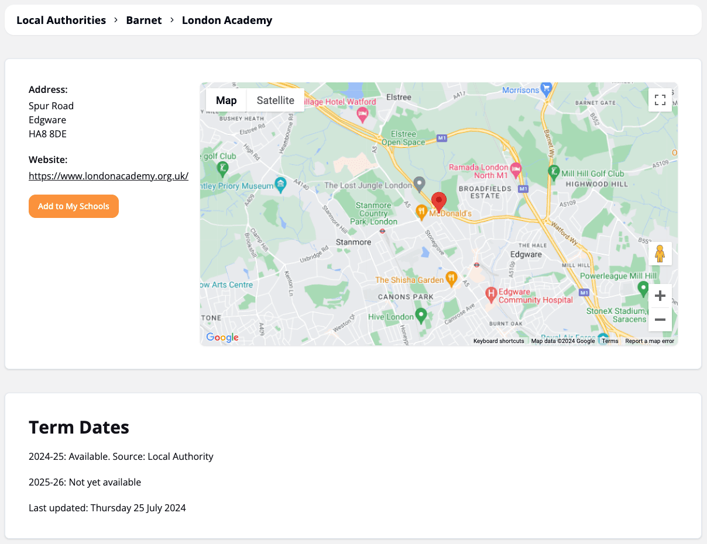Select the Map view tab

226,100
